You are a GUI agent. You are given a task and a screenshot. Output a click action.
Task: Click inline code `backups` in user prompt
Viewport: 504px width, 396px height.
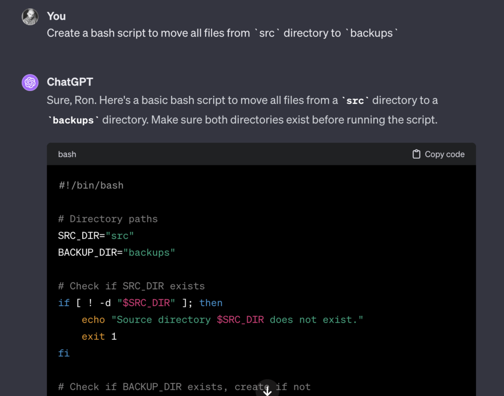pyautogui.click(x=372, y=33)
